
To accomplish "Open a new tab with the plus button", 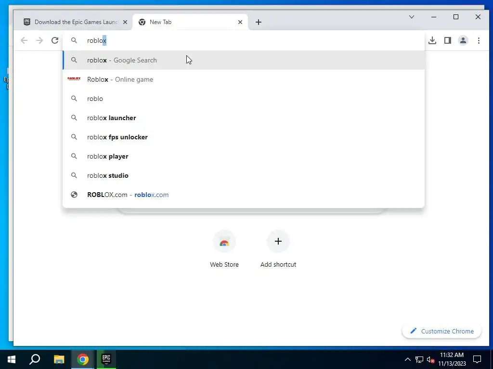I will click(259, 22).
